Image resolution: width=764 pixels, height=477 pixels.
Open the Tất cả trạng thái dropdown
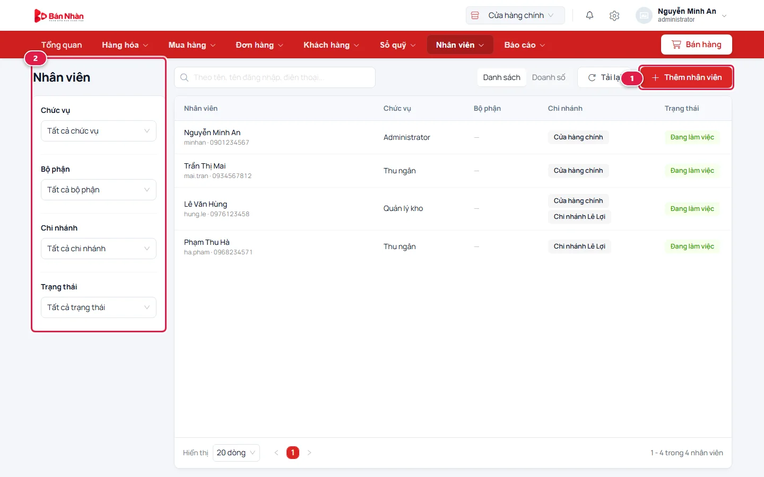(x=99, y=307)
